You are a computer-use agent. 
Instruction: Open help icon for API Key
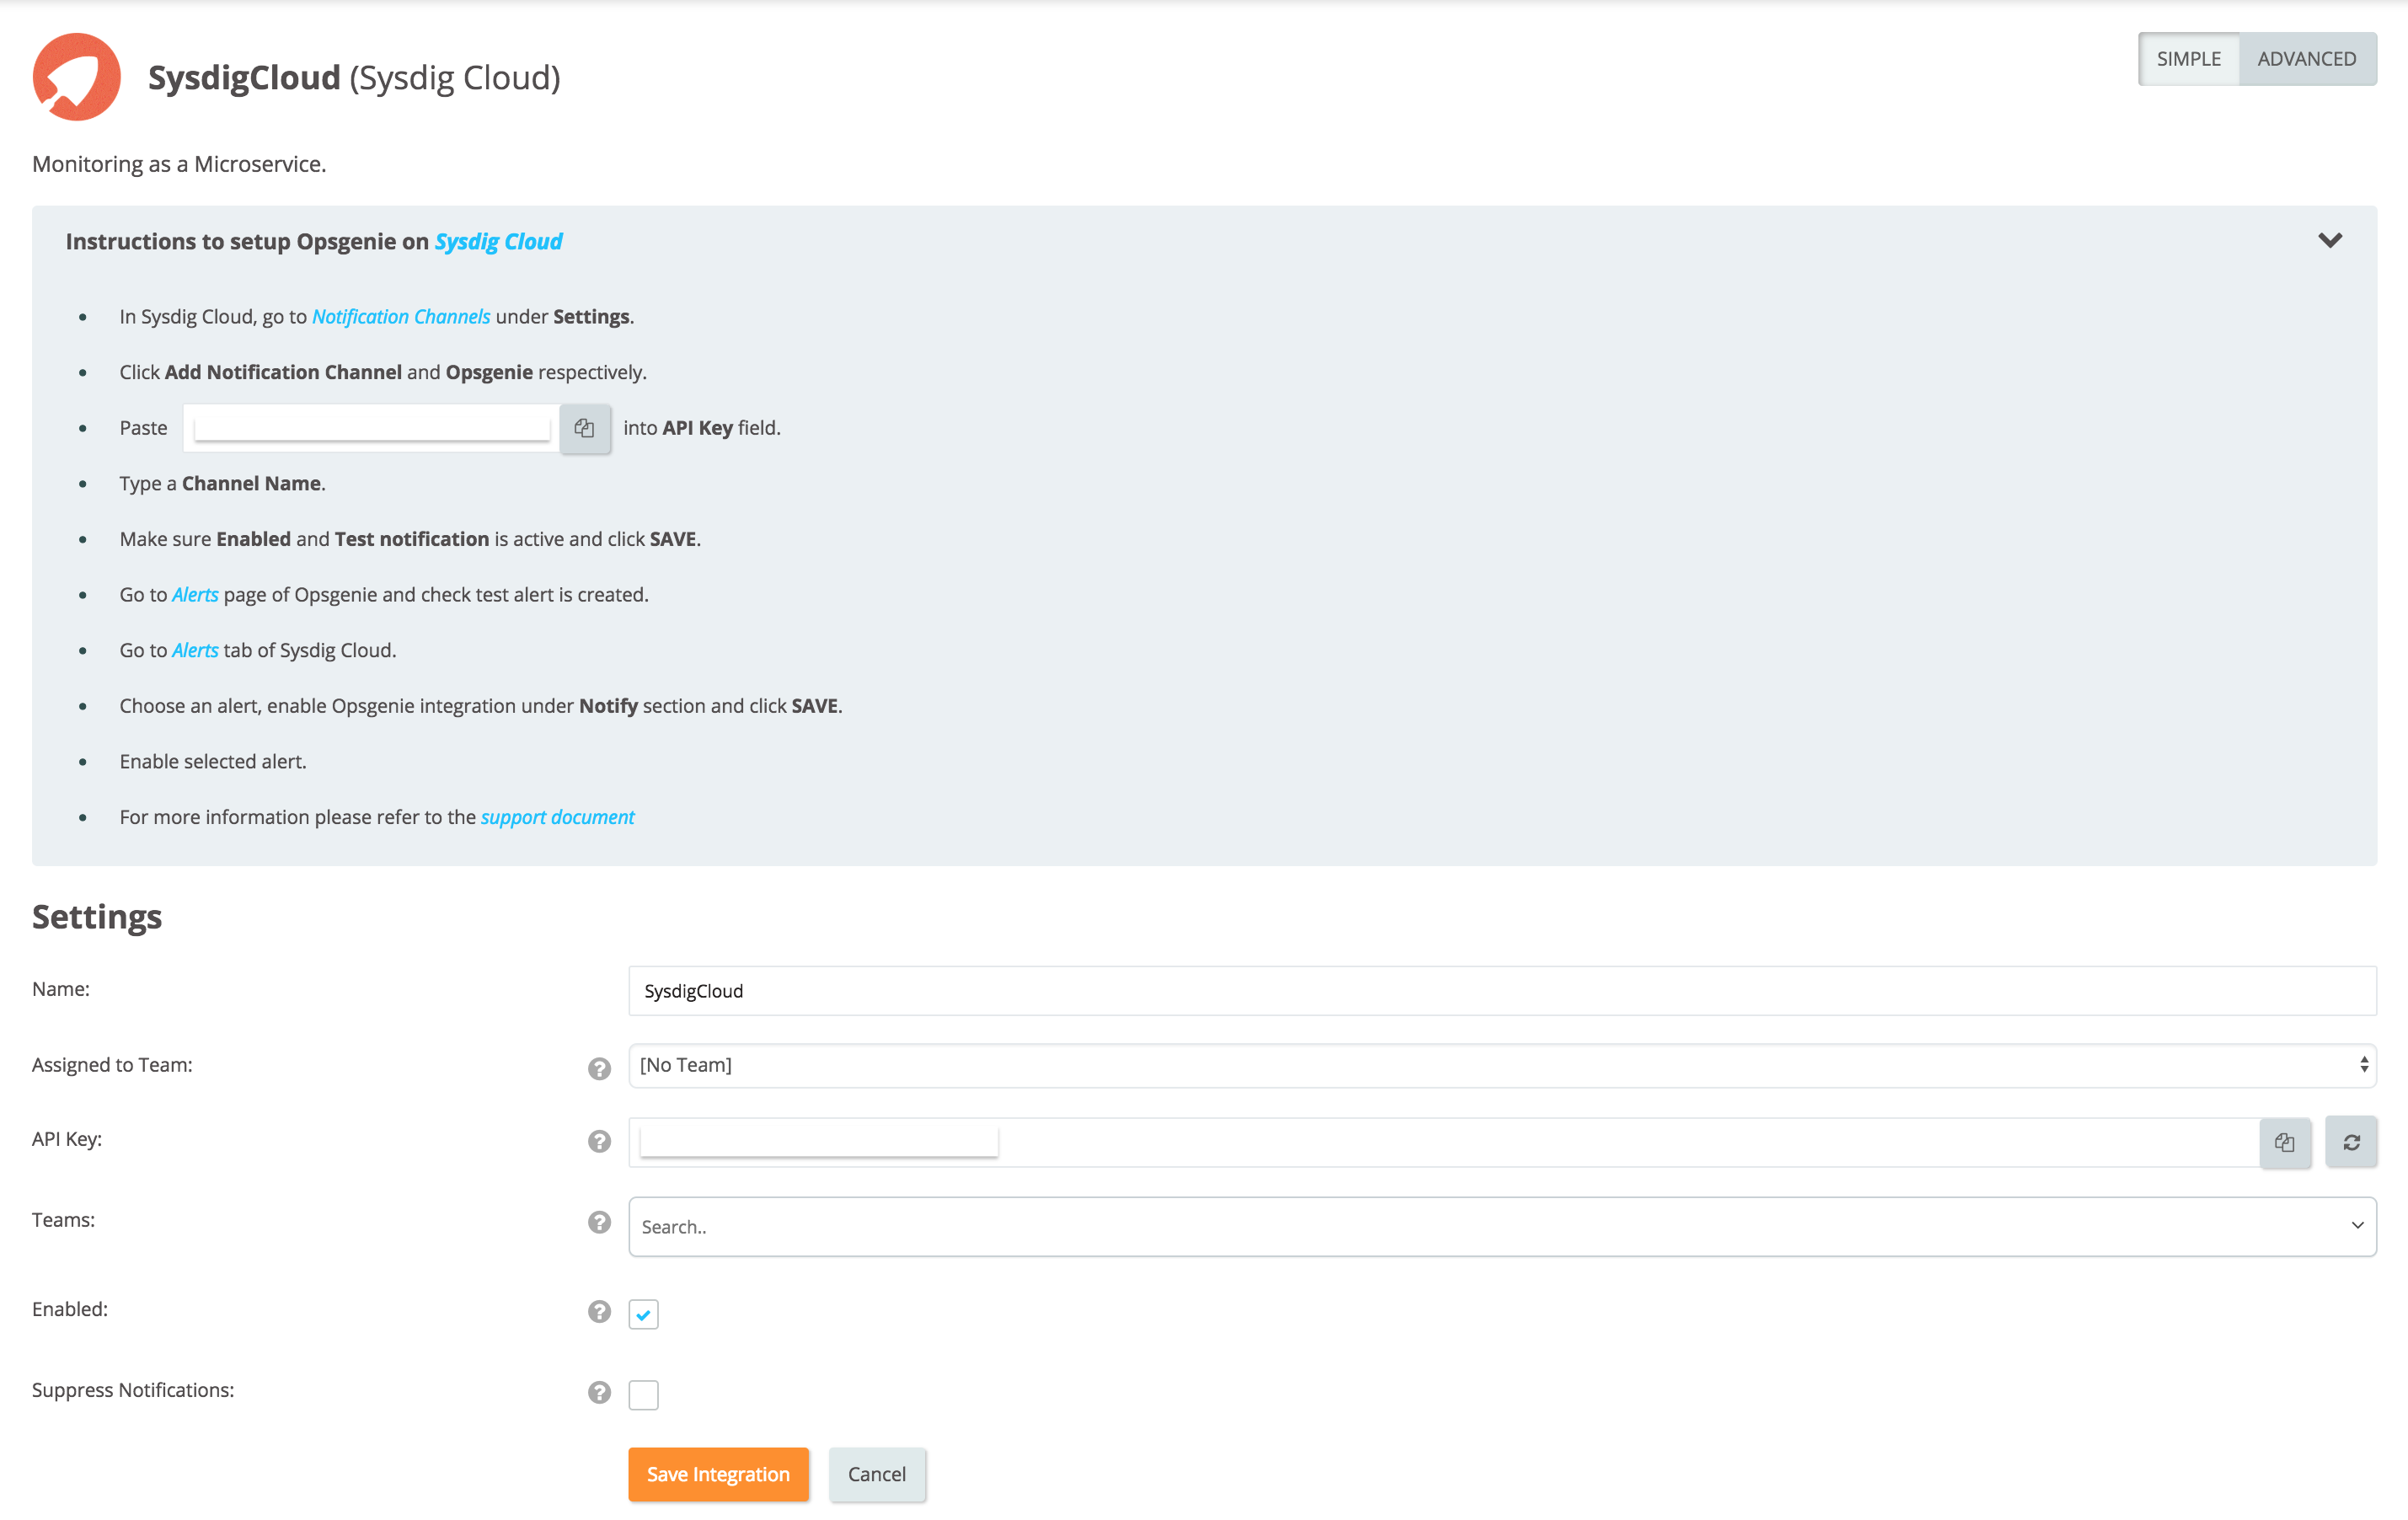[x=599, y=1141]
